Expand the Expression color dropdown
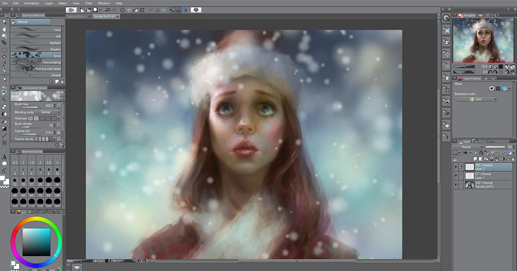 [x=476, y=99]
